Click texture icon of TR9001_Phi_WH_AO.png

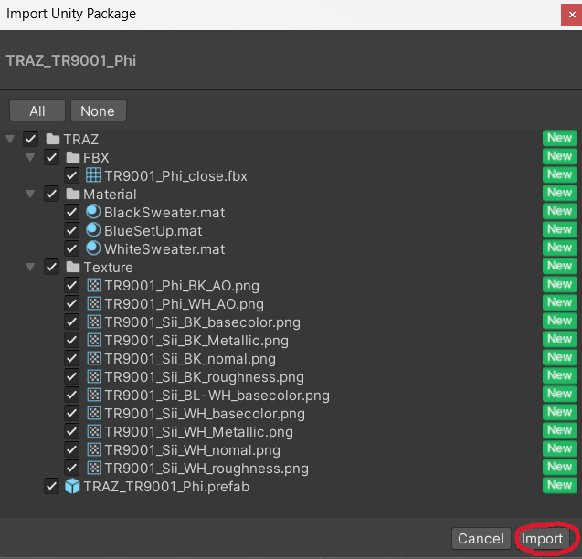click(x=94, y=303)
